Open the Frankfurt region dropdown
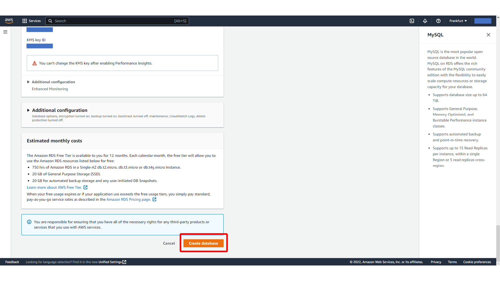The height and width of the screenshot is (281, 500). coord(458,21)
